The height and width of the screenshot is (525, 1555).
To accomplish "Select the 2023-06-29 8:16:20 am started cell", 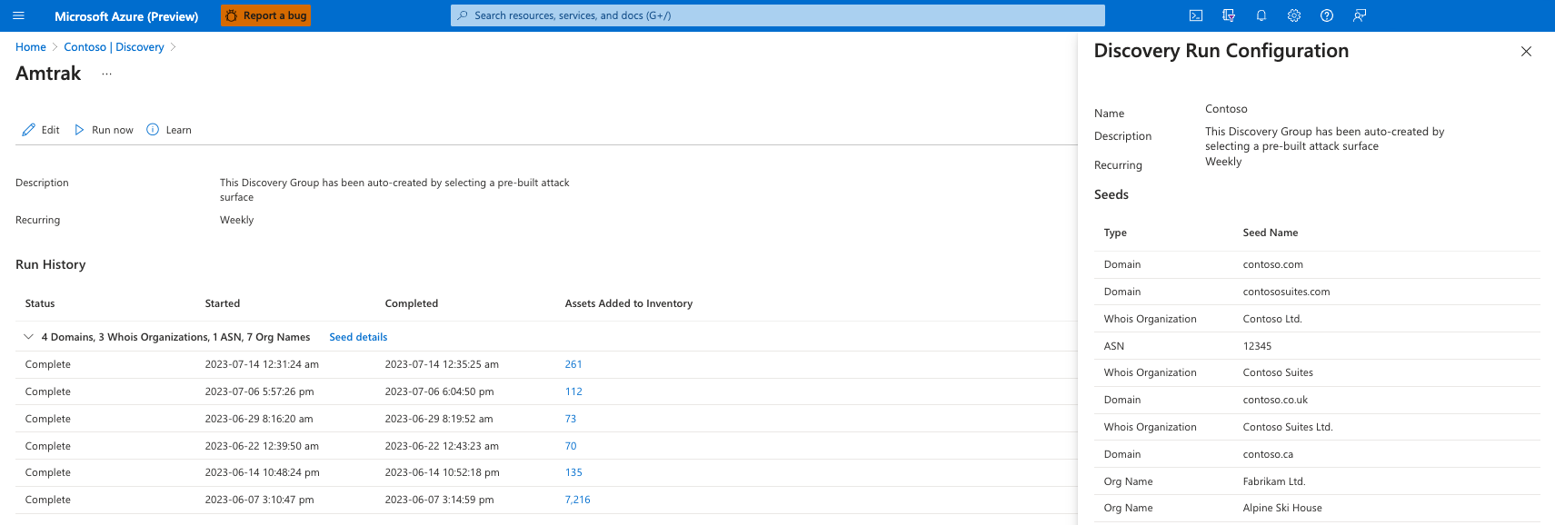I will 259,419.
